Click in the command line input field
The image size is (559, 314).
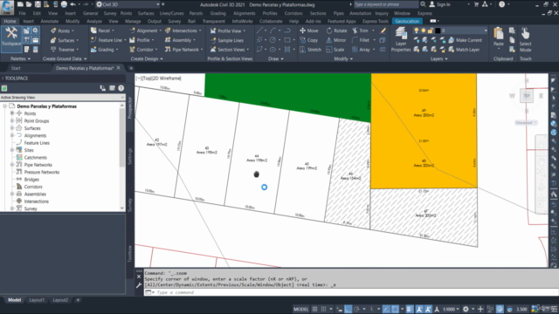coord(351,292)
